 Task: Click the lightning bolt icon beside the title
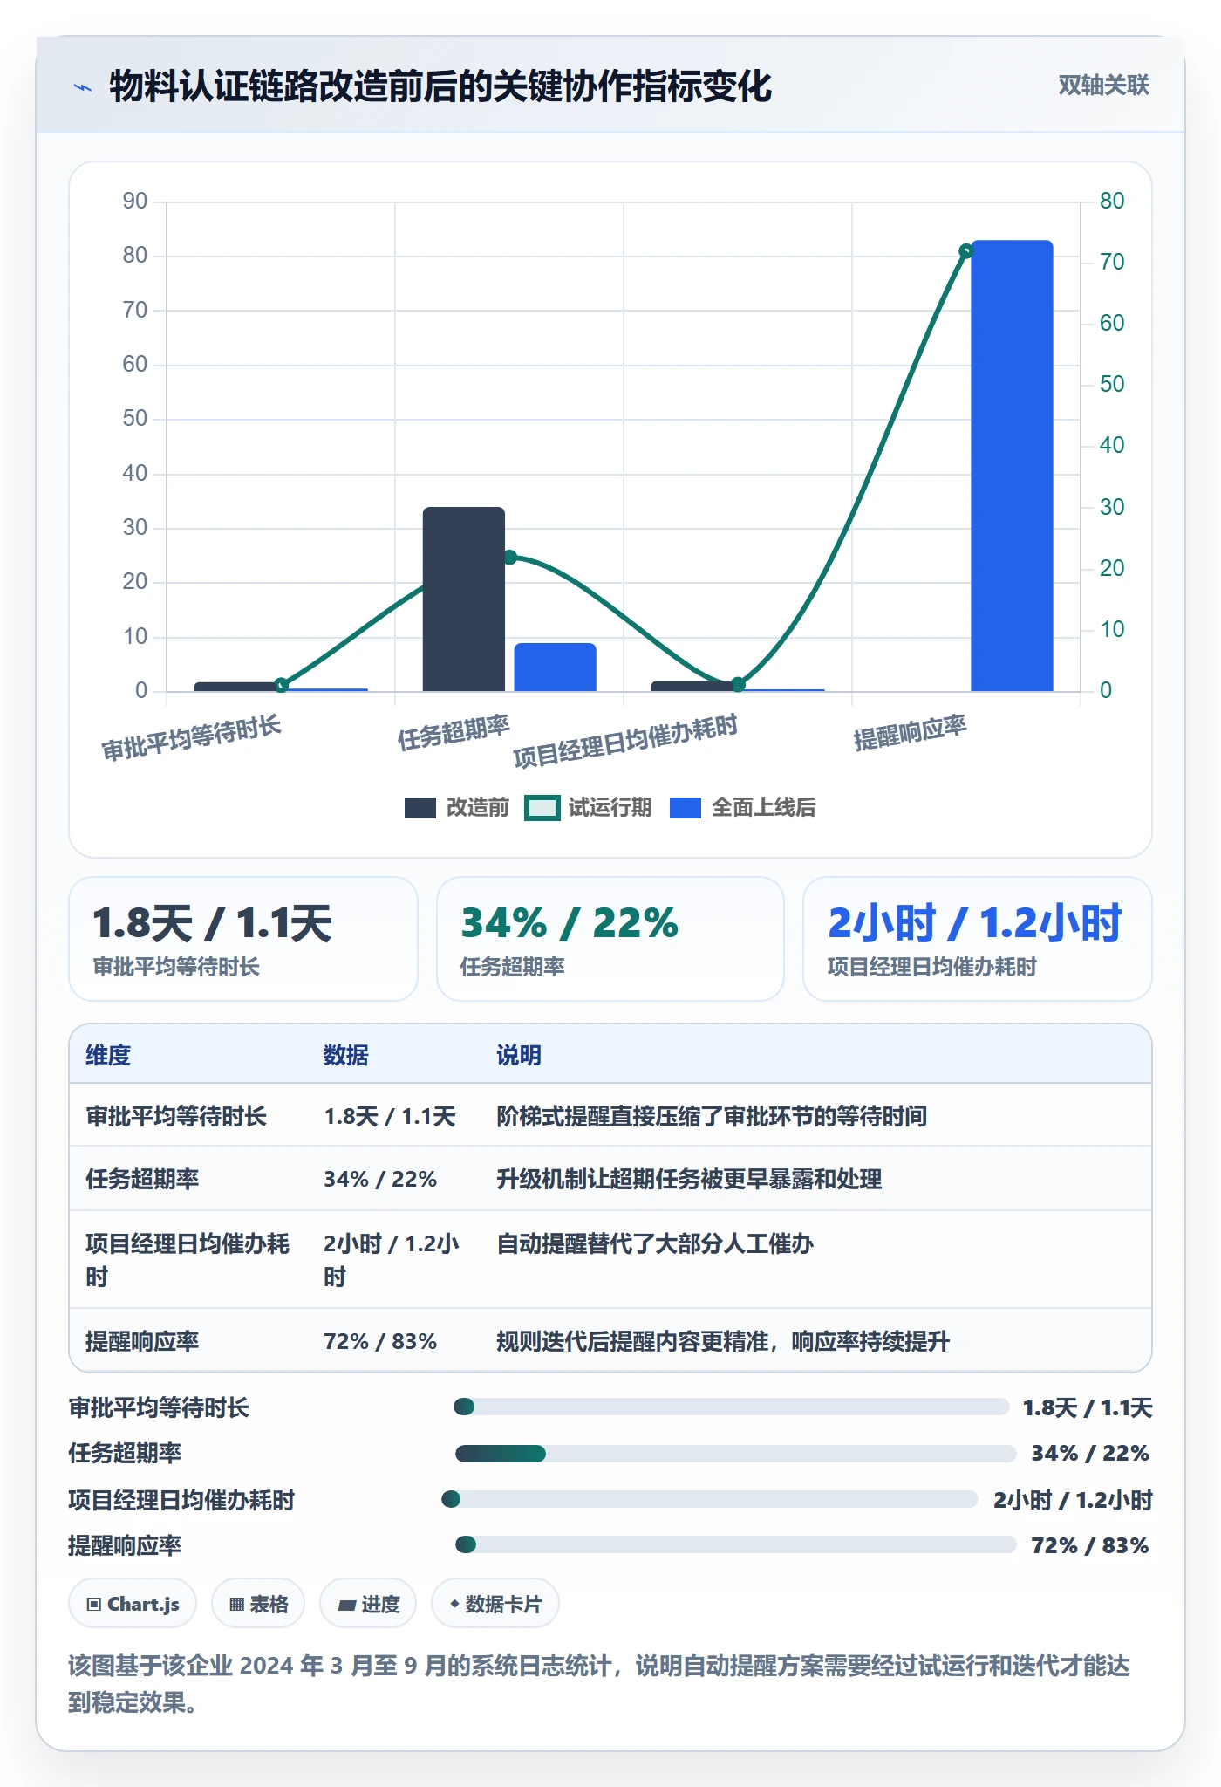[83, 87]
